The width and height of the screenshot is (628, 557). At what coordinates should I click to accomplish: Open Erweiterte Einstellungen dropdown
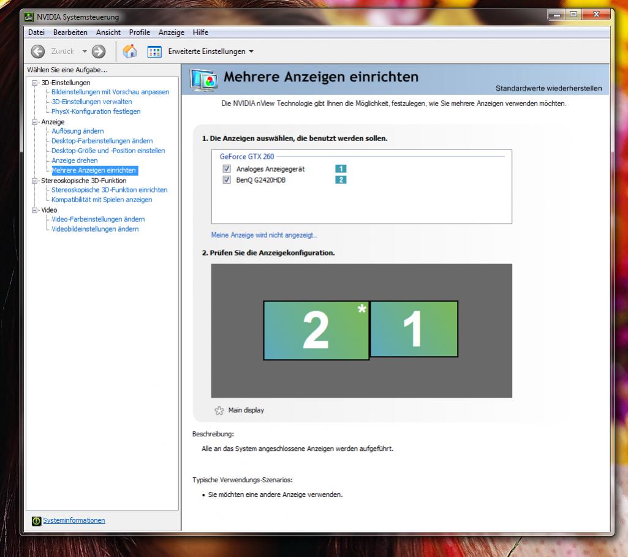click(x=251, y=51)
